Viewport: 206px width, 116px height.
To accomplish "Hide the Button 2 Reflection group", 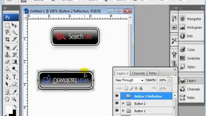I will [117, 96].
